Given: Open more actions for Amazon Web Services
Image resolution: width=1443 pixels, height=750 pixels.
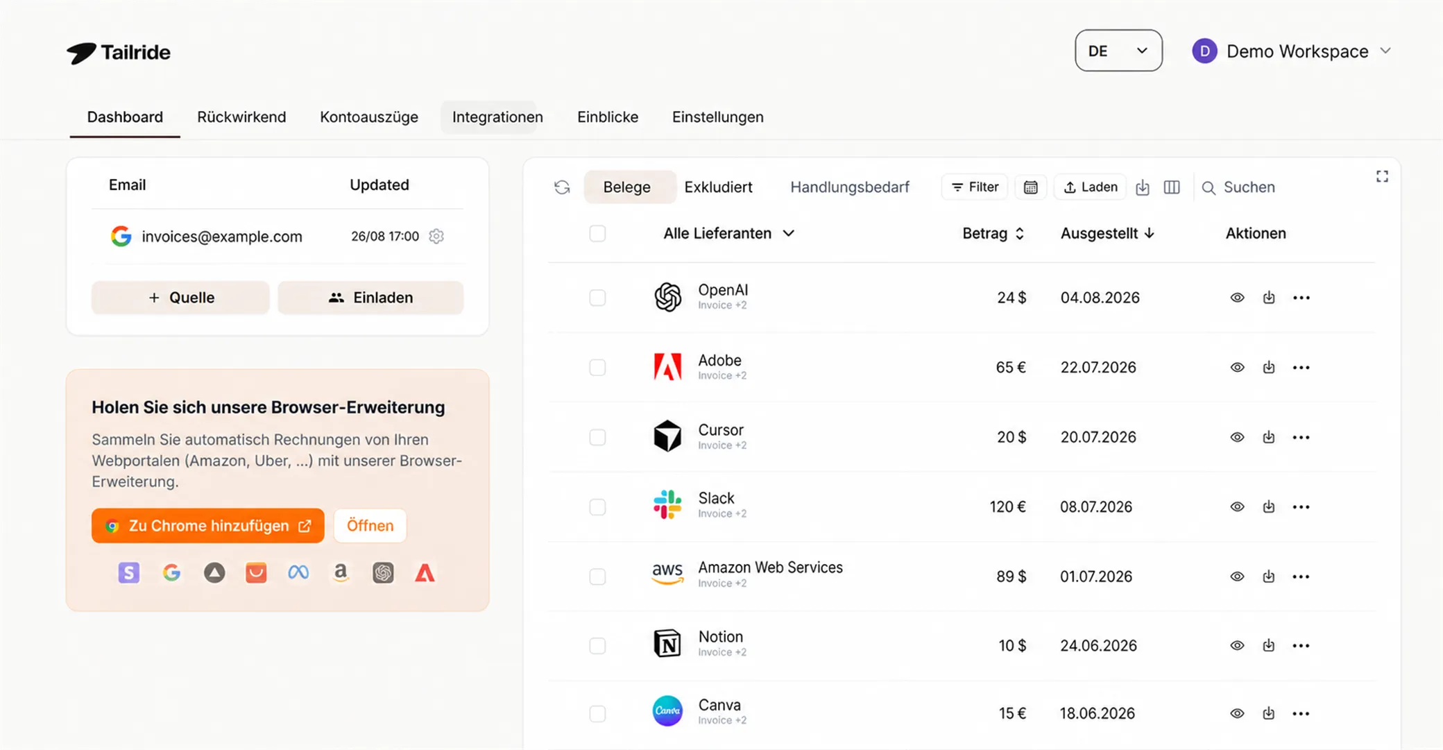Looking at the screenshot, I should click(x=1301, y=577).
